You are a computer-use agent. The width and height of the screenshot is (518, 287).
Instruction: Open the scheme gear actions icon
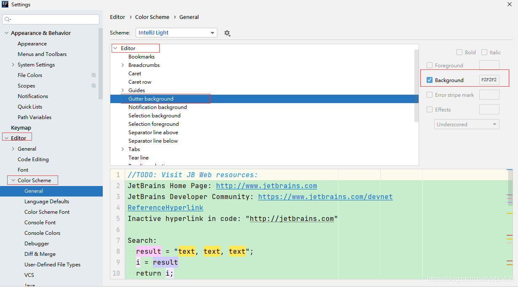point(227,33)
